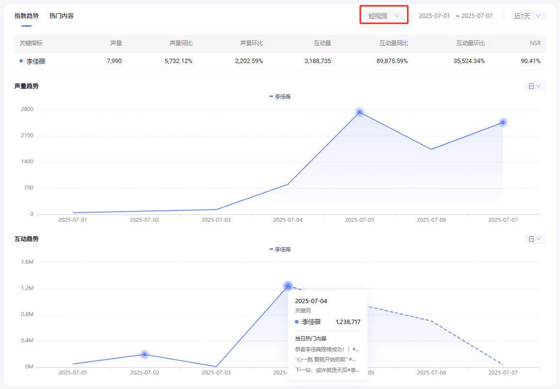Click the 7,990 声量 value
Screen dimensions: 560x389
click(114, 61)
